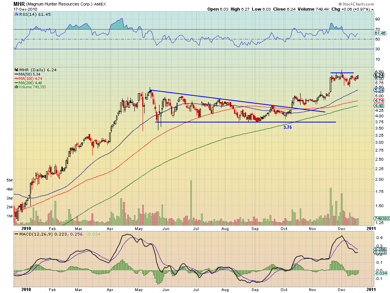Click the Sep label under the MACD panel

pos(255,290)
